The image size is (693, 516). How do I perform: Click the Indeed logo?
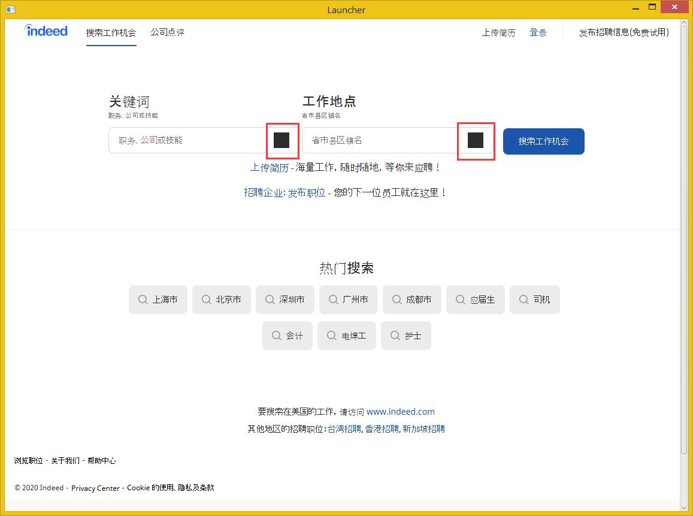click(46, 31)
